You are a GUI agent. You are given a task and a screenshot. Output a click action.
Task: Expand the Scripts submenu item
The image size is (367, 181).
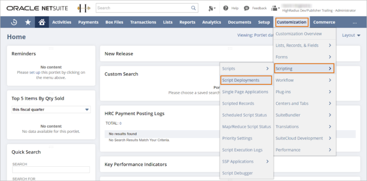tap(246, 69)
